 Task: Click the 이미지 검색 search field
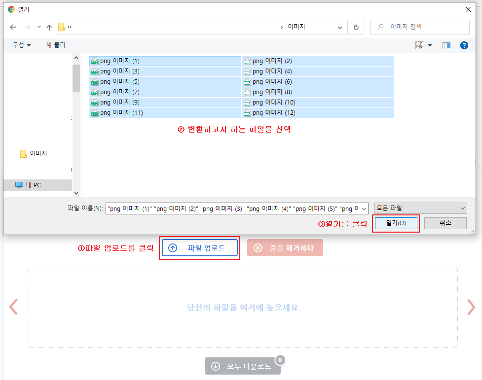pos(419,27)
